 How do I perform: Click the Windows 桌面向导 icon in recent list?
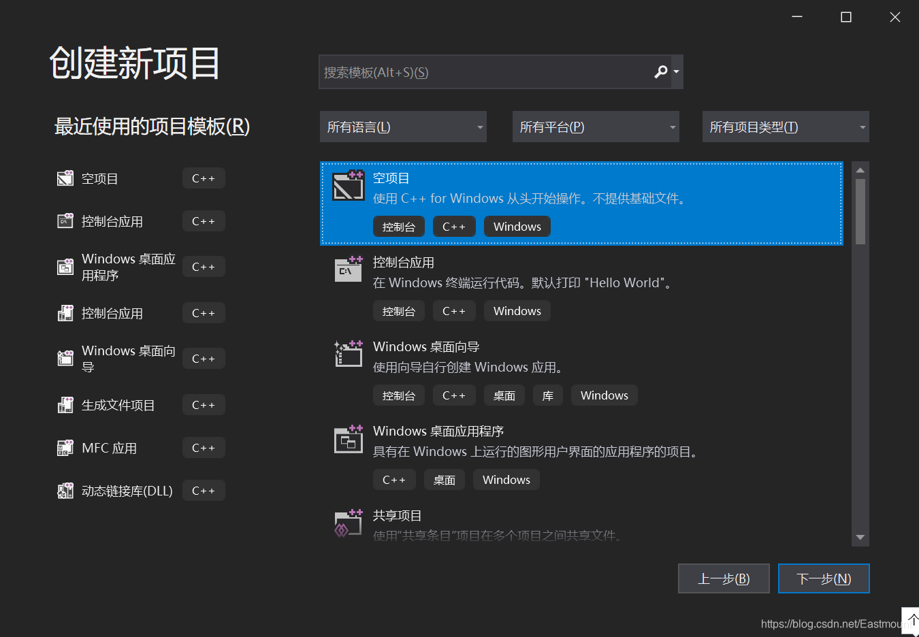click(x=65, y=358)
